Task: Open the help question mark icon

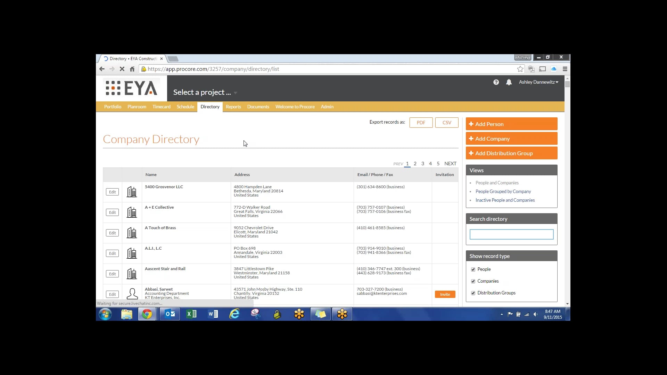Action: (x=496, y=82)
